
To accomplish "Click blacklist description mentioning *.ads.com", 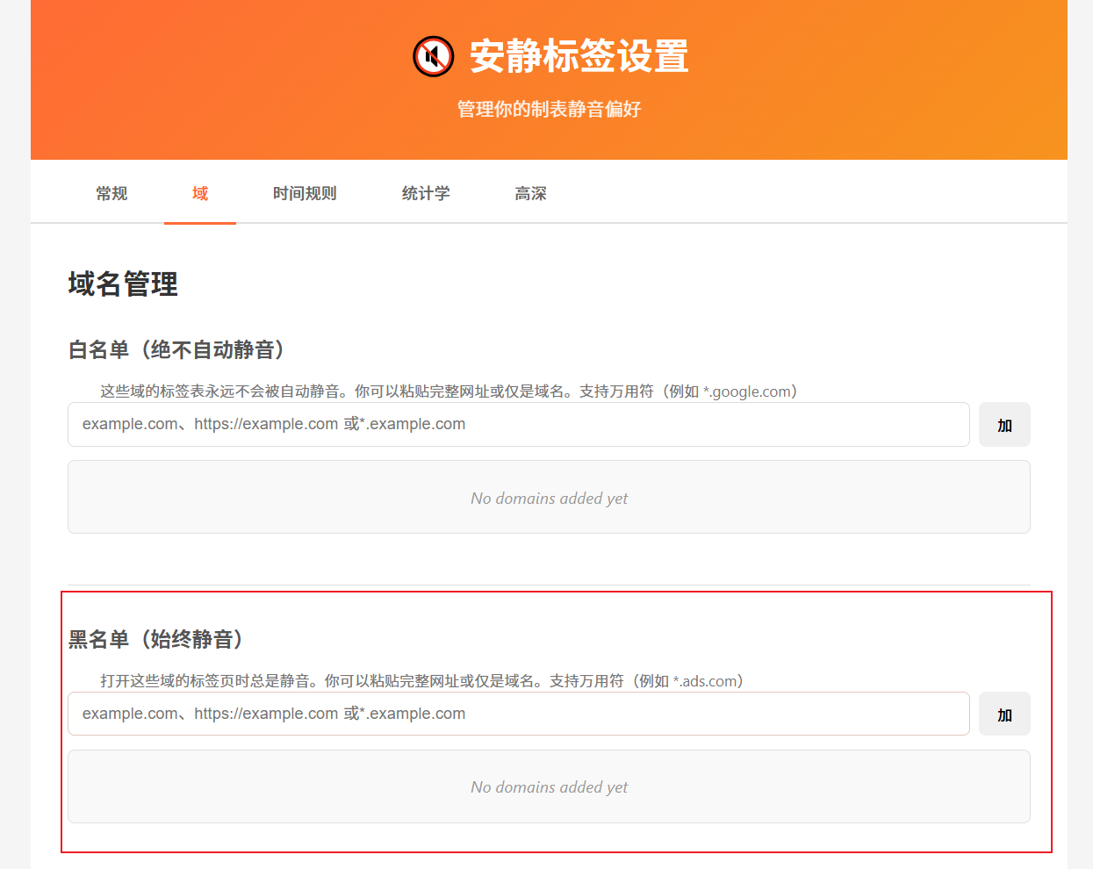I will pos(421,681).
